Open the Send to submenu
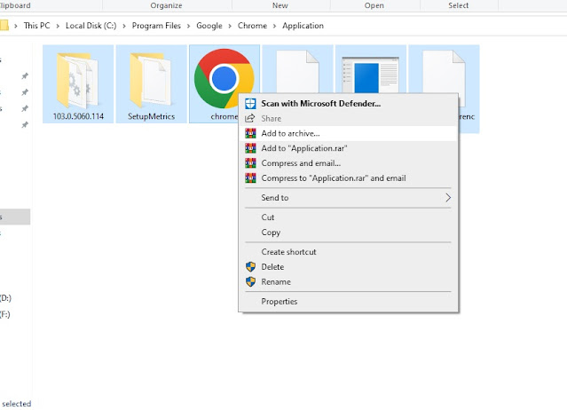Viewport: 567px width, 410px height. (x=348, y=198)
